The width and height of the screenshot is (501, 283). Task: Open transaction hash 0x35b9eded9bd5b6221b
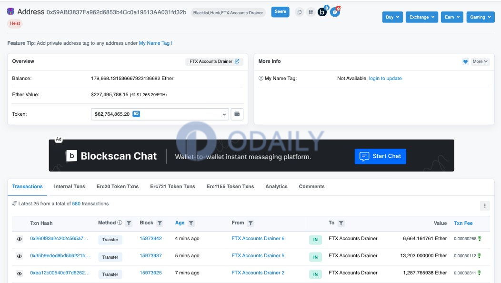pos(60,256)
